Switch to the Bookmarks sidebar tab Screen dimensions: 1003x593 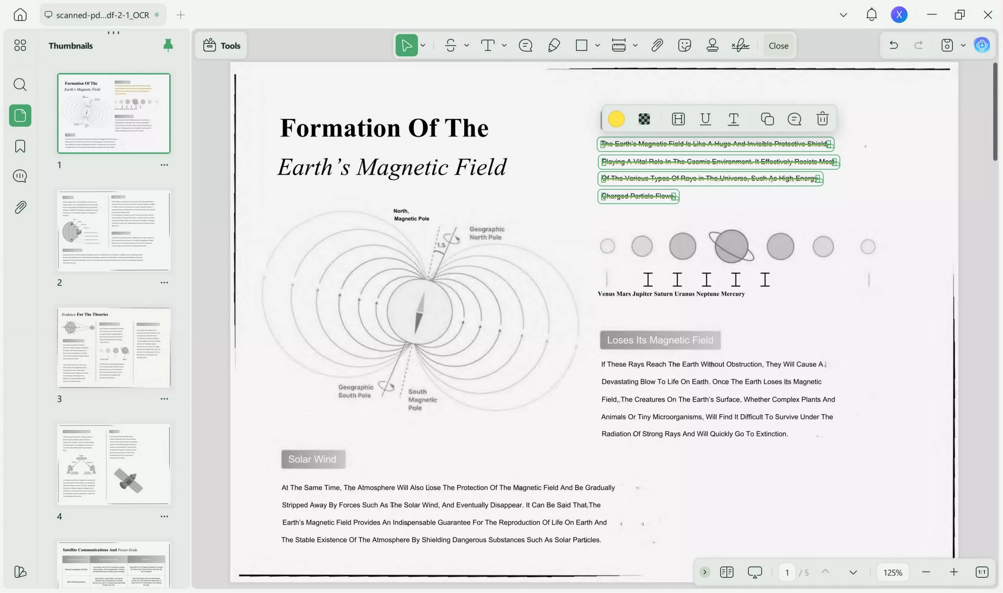(x=20, y=146)
